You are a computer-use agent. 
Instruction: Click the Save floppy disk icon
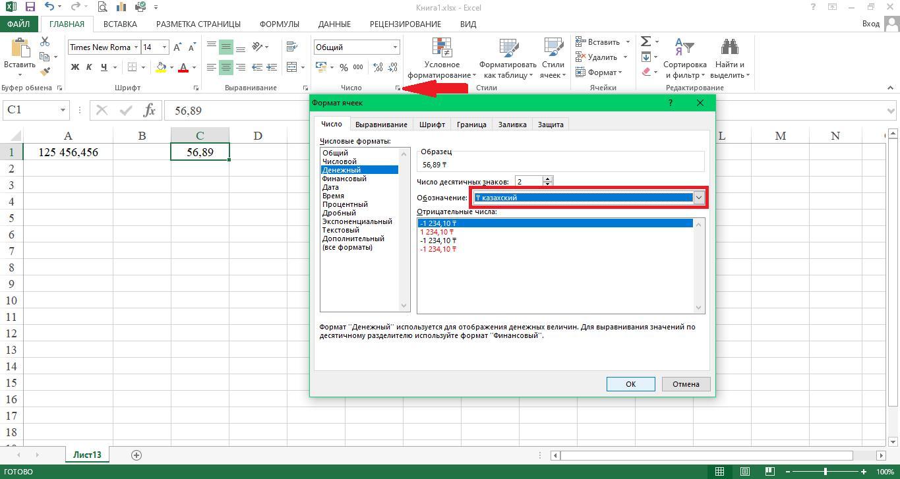30,7
